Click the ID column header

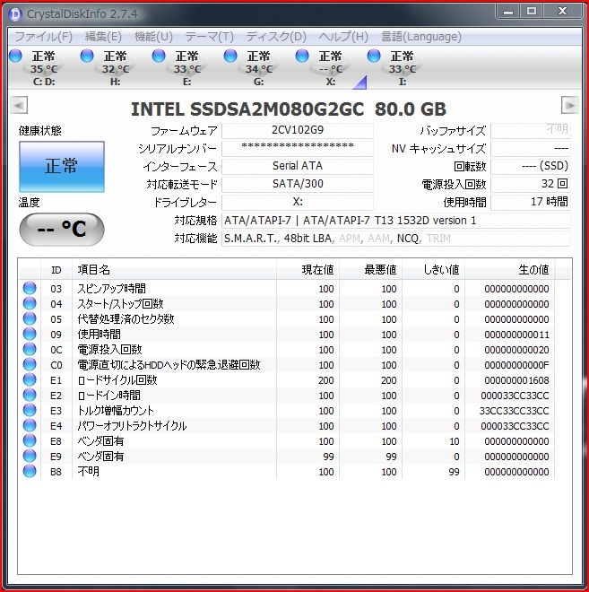56,270
